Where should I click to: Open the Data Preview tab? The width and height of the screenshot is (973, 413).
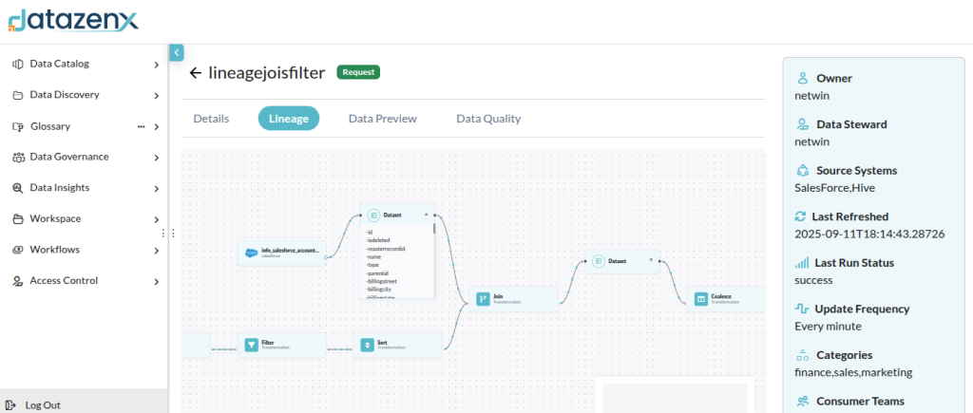382,119
